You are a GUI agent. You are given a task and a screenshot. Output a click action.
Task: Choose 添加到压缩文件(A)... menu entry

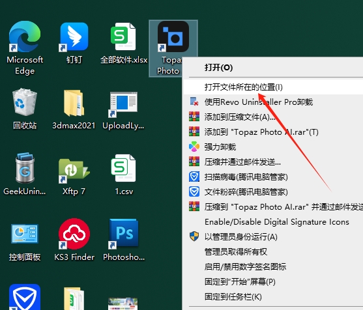pyautogui.click(x=273, y=117)
